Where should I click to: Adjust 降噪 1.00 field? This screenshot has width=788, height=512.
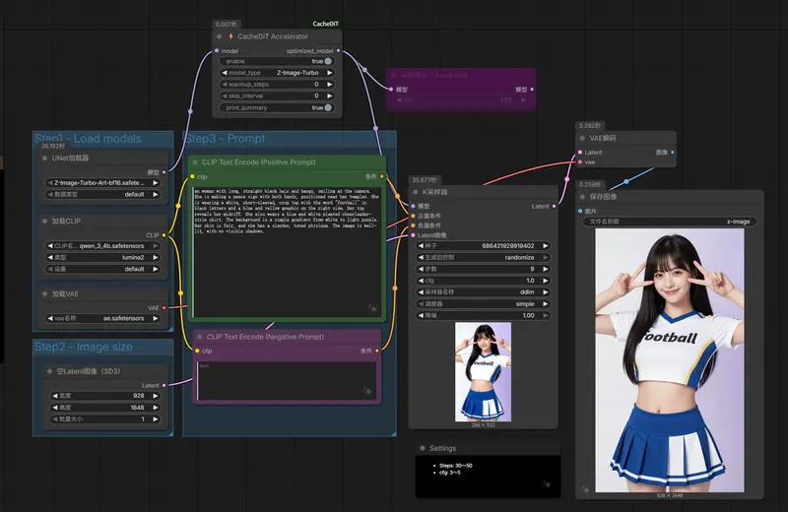(483, 315)
